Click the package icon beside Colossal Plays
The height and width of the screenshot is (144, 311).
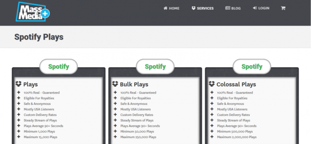(x=211, y=84)
